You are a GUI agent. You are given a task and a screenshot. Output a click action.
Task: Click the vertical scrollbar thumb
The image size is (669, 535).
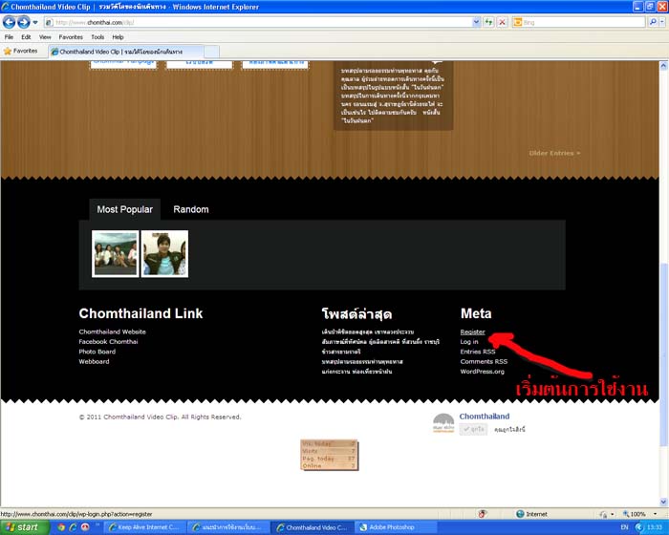663,355
